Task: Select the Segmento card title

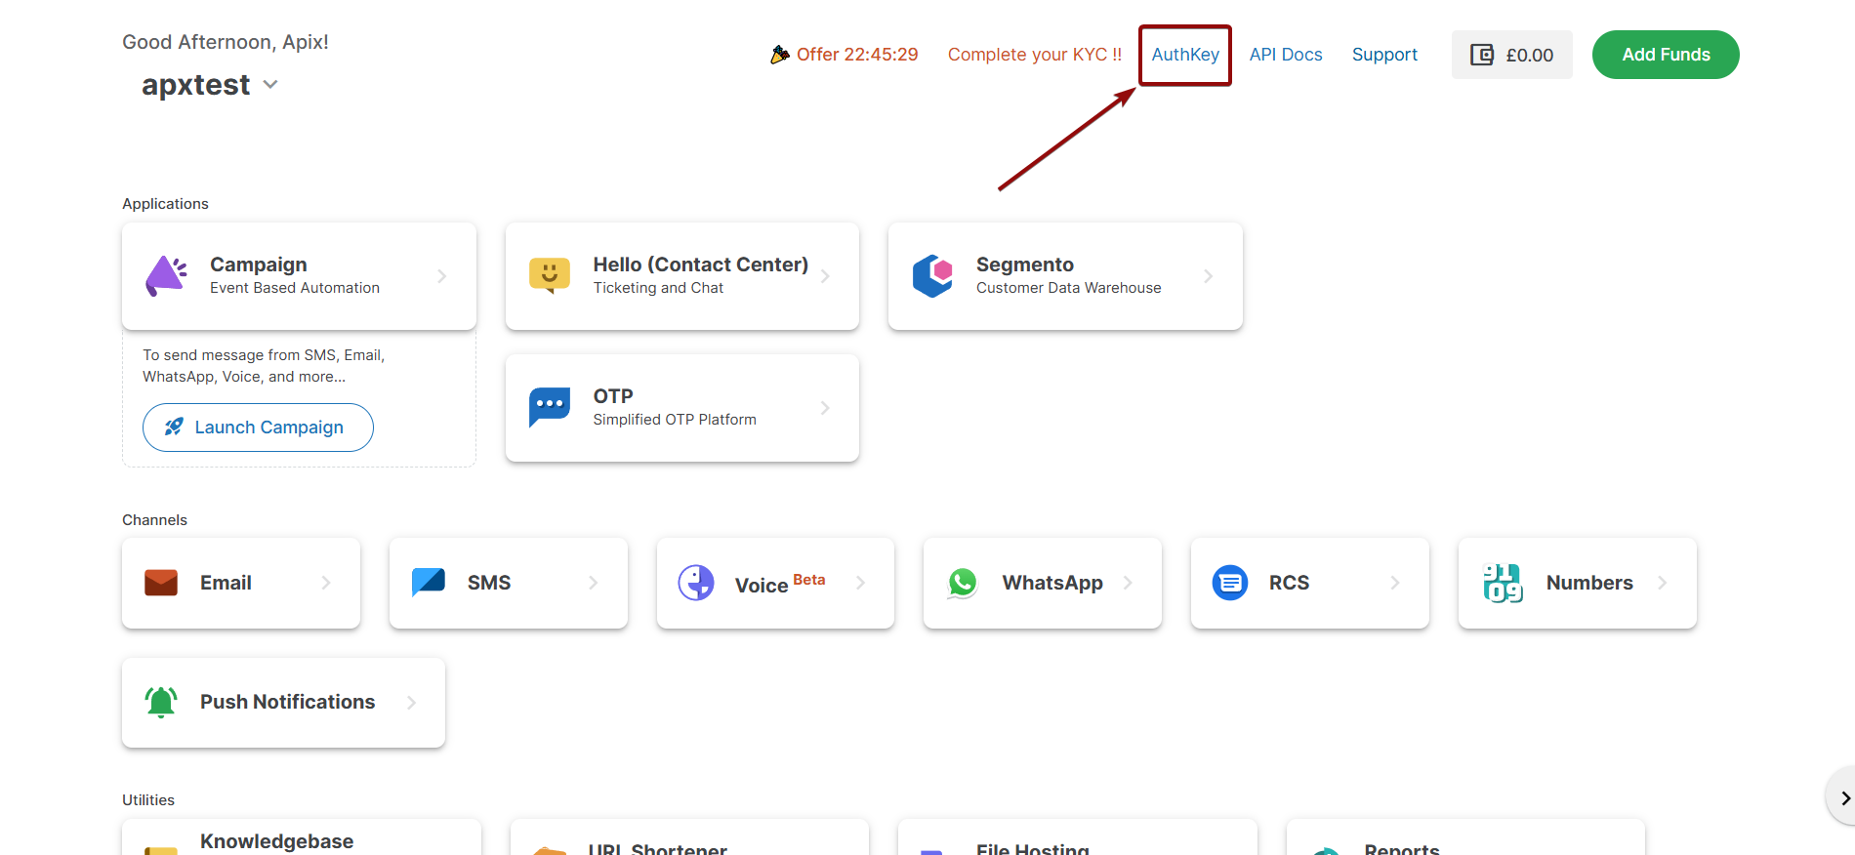Action: [1025, 265]
